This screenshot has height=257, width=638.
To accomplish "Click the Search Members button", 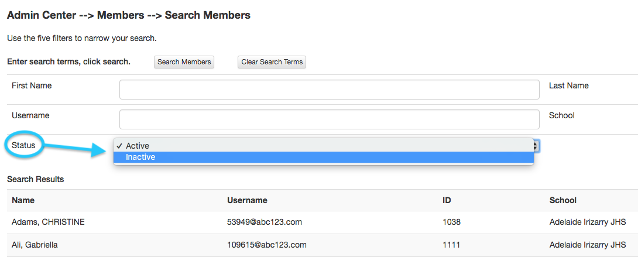I will click(184, 62).
